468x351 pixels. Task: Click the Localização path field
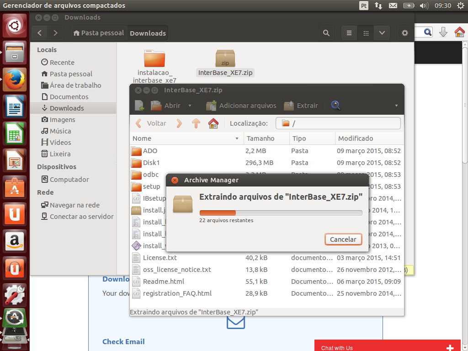pyautogui.click(x=338, y=123)
